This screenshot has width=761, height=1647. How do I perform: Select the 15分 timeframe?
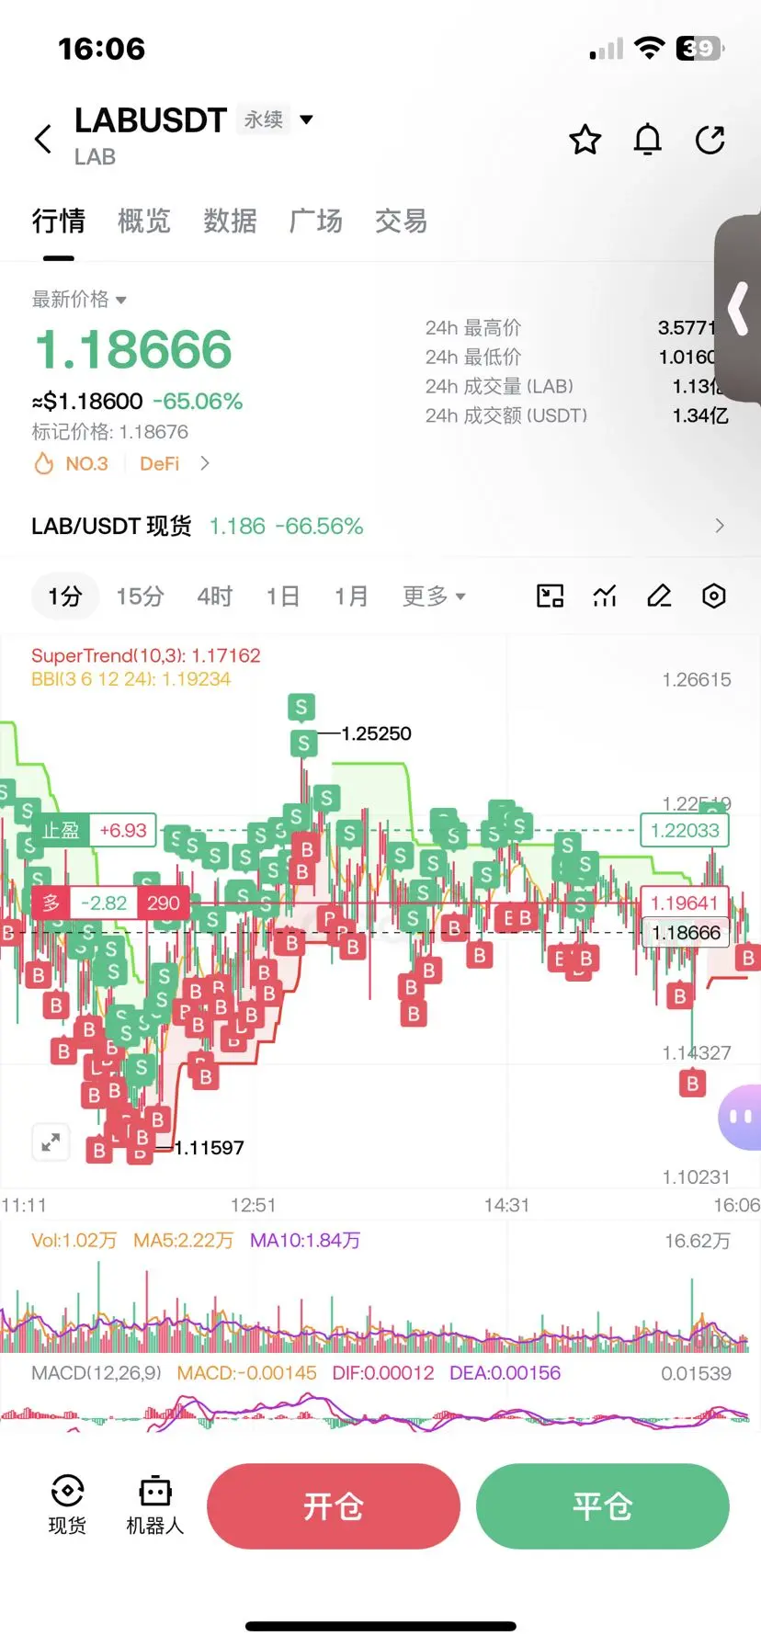[x=140, y=596]
